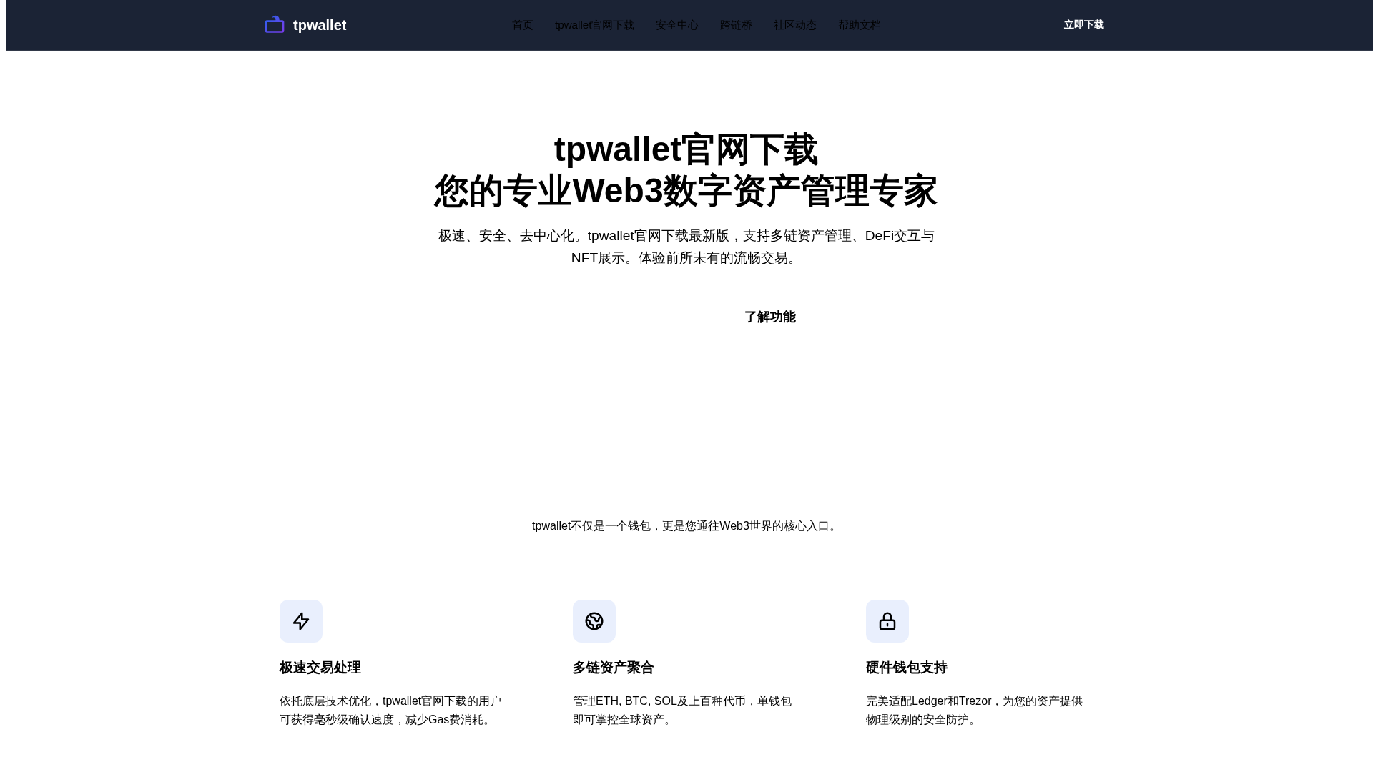Click the lightning bolt speed icon
1373x772 pixels.
(301, 621)
